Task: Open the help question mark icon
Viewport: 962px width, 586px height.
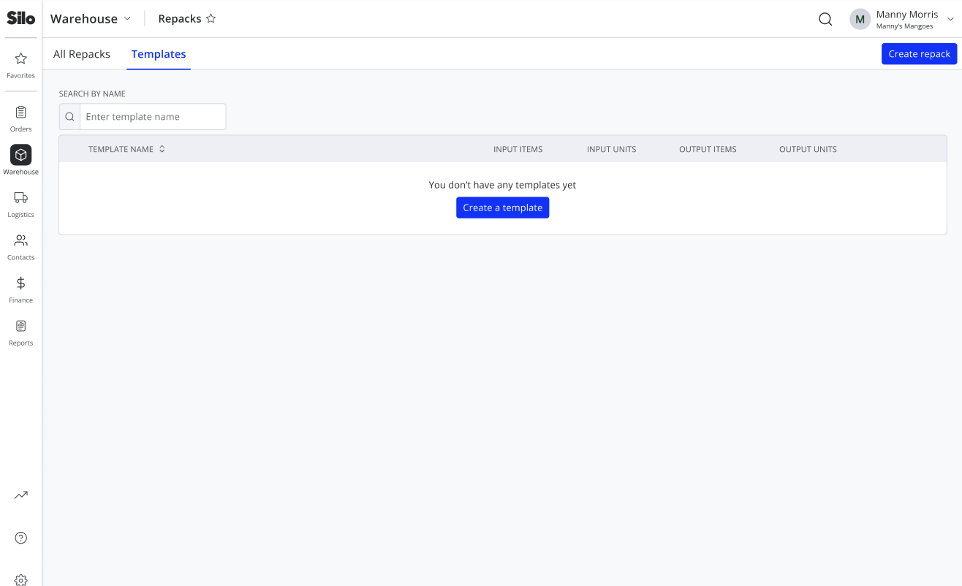Action: pyautogui.click(x=20, y=538)
